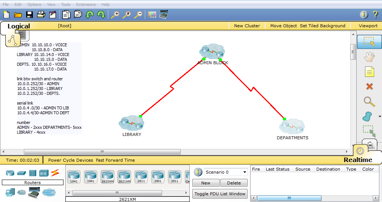
Task: Expand the Draw shape tool arrow
Action: coord(380,116)
